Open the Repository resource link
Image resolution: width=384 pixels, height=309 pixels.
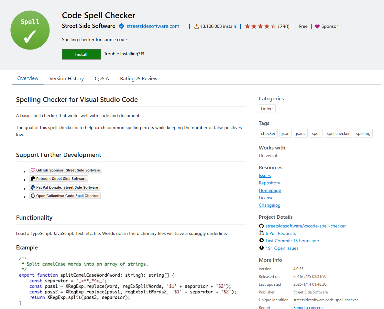click(269, 183)
